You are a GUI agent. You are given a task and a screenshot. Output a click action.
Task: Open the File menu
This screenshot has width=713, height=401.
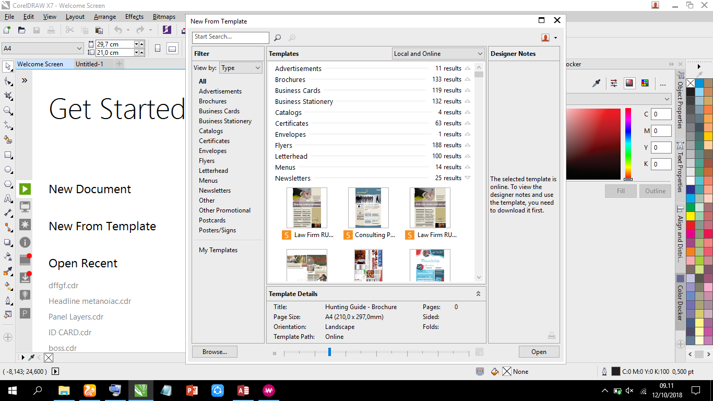(x=9, y=17)
